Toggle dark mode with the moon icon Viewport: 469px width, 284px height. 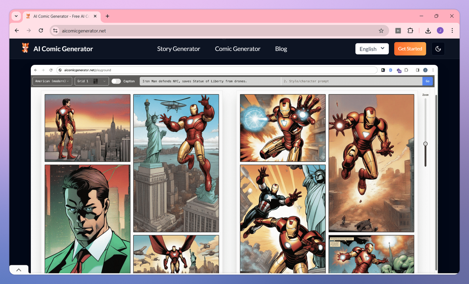(x=438, y=48)
